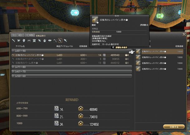Select the Weaver needle job icon

pos(40,41)
